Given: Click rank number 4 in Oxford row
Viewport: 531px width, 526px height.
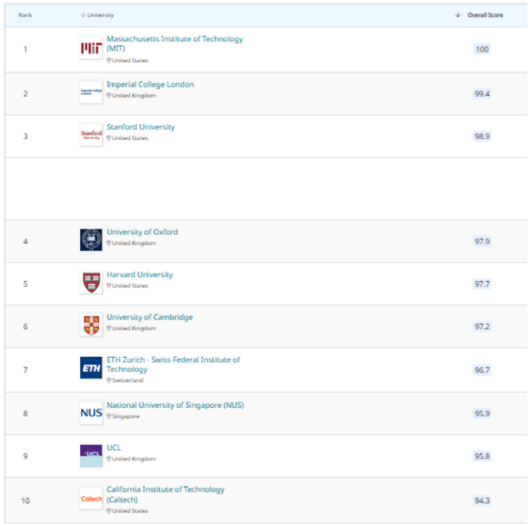Looking at the screenshot, I should [25, 241].
